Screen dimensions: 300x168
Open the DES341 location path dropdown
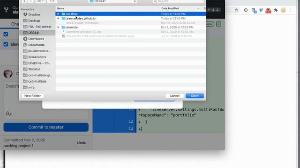[x=112, y=1]
